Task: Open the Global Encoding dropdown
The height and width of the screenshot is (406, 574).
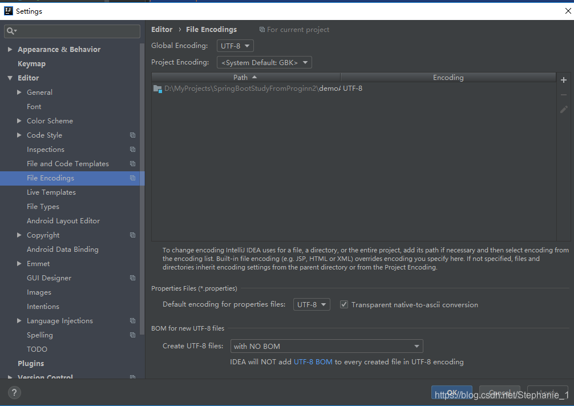Action: tap(235, 46)
